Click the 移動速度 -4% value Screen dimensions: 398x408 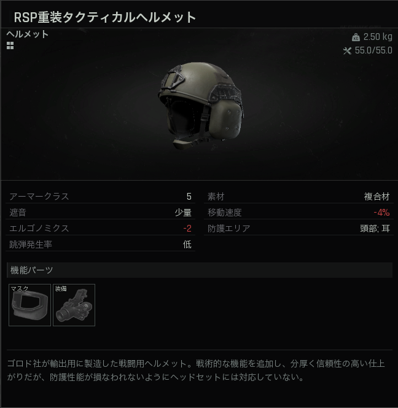(381, 213)
